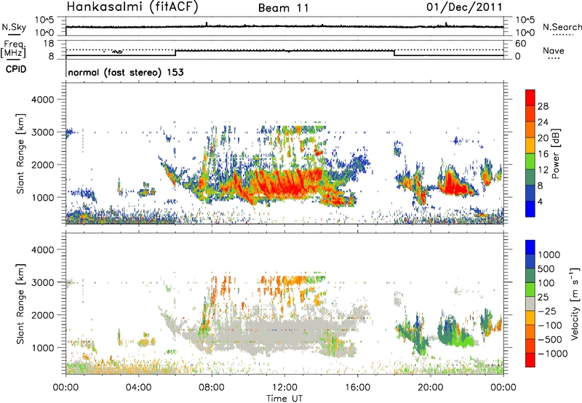Screen dimensions: 582x403
Task: Click the 'N.Sky' legend label
Action: point(14,27)
